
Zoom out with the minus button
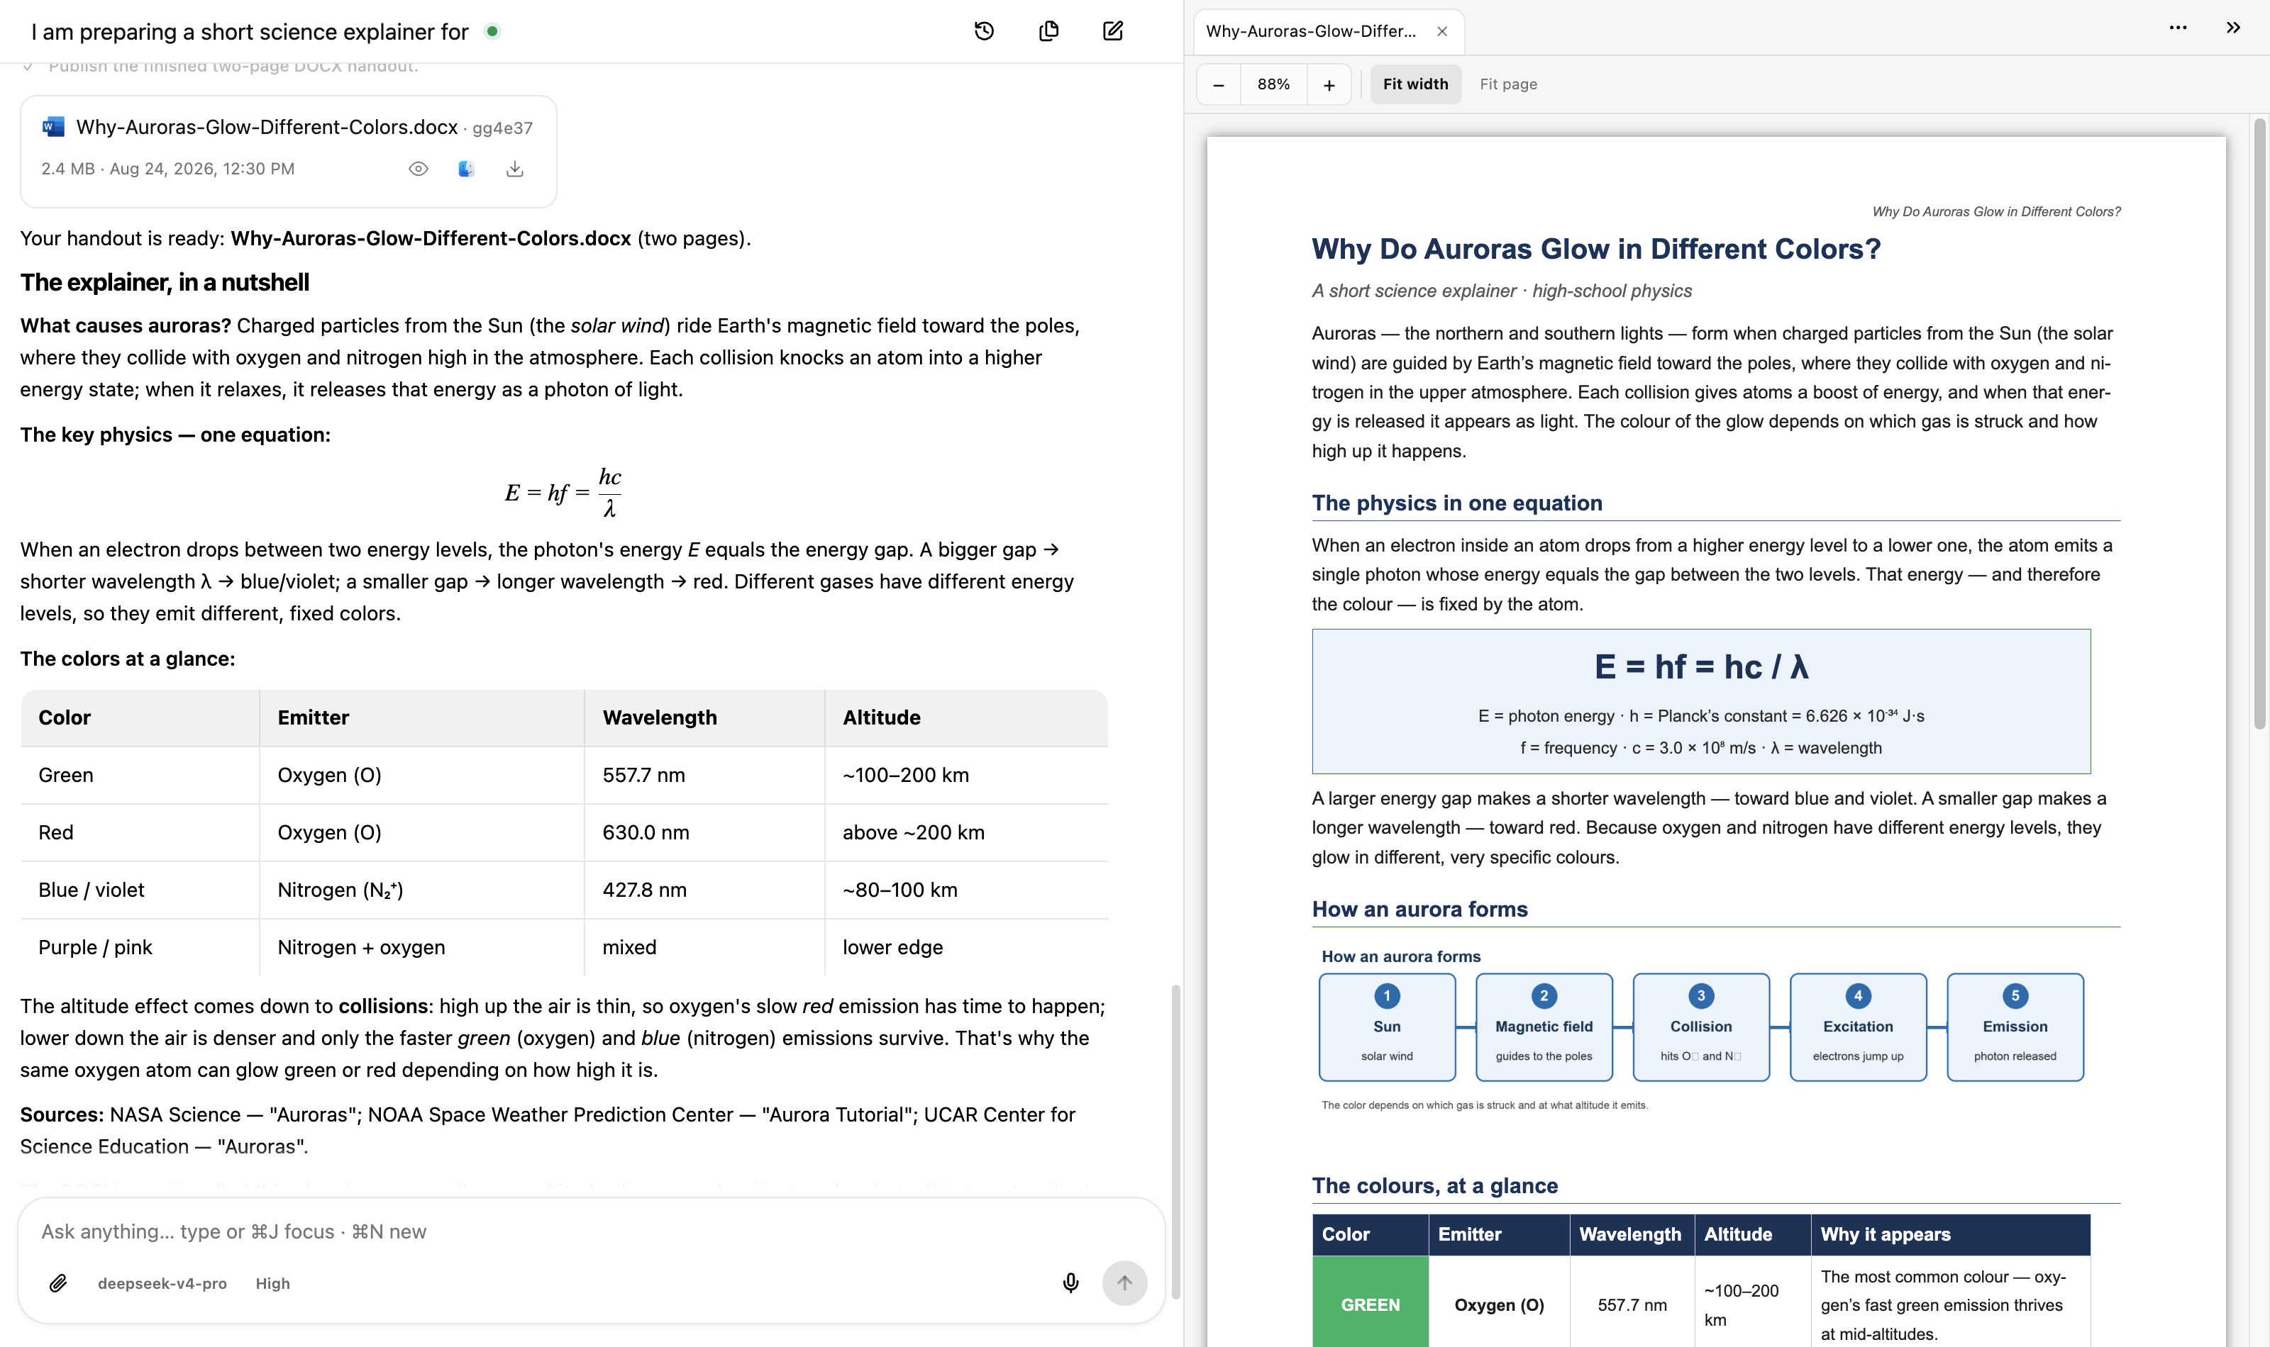[x=1219, y=84]
